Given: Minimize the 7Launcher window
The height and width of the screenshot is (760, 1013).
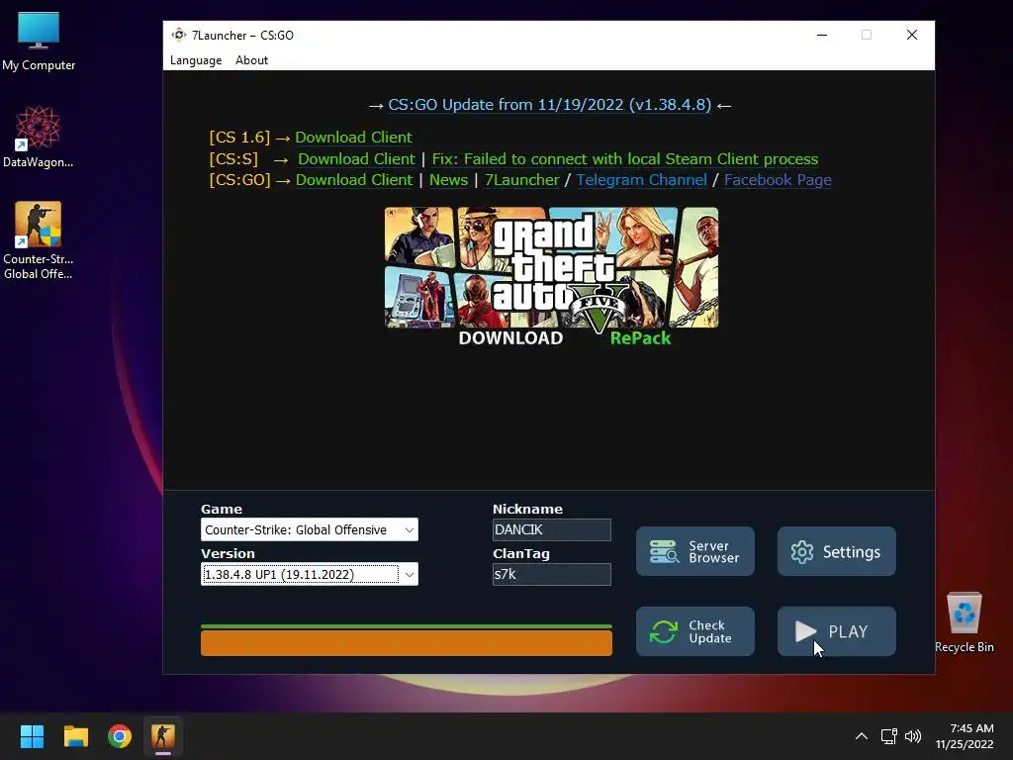Looking at the screenshot, I should (822, 35).
